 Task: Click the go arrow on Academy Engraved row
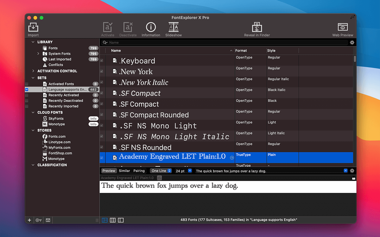click(232, 158)
